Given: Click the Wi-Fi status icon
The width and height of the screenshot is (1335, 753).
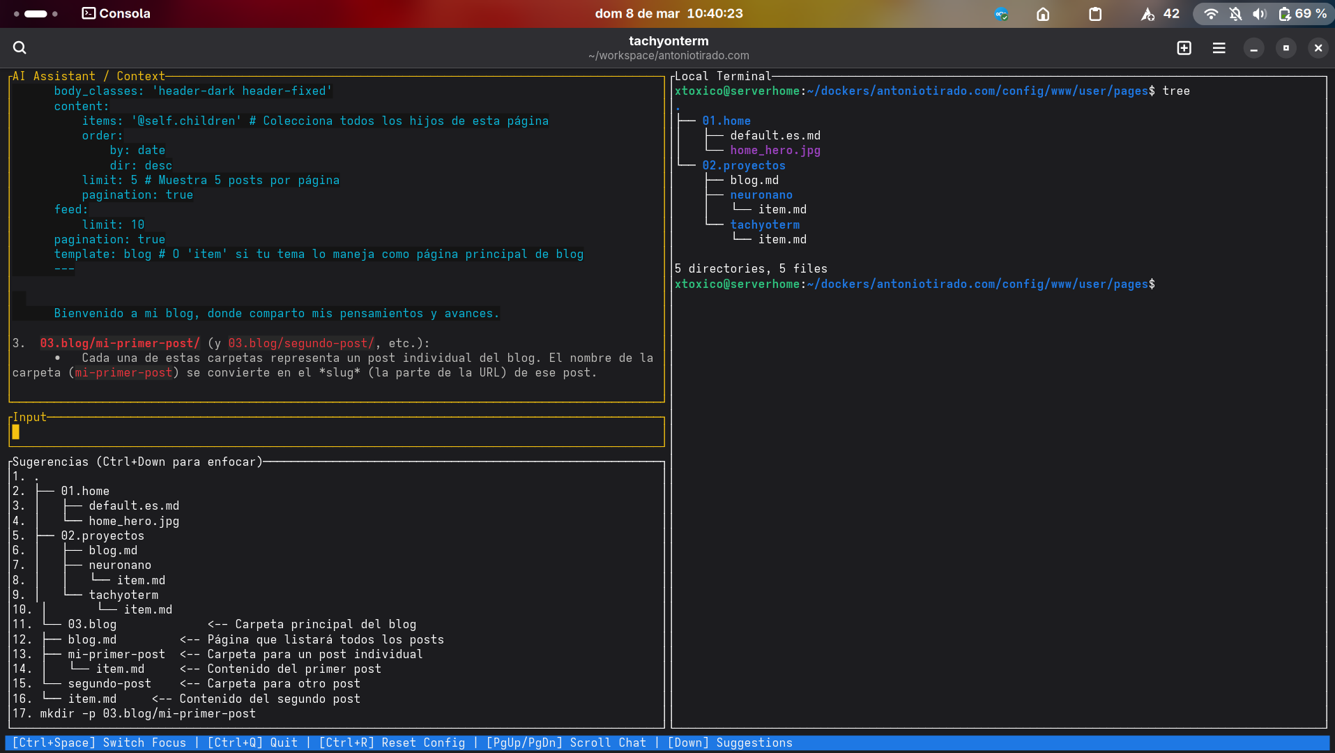Looking at the screenshot, I should pos(1211,14).
